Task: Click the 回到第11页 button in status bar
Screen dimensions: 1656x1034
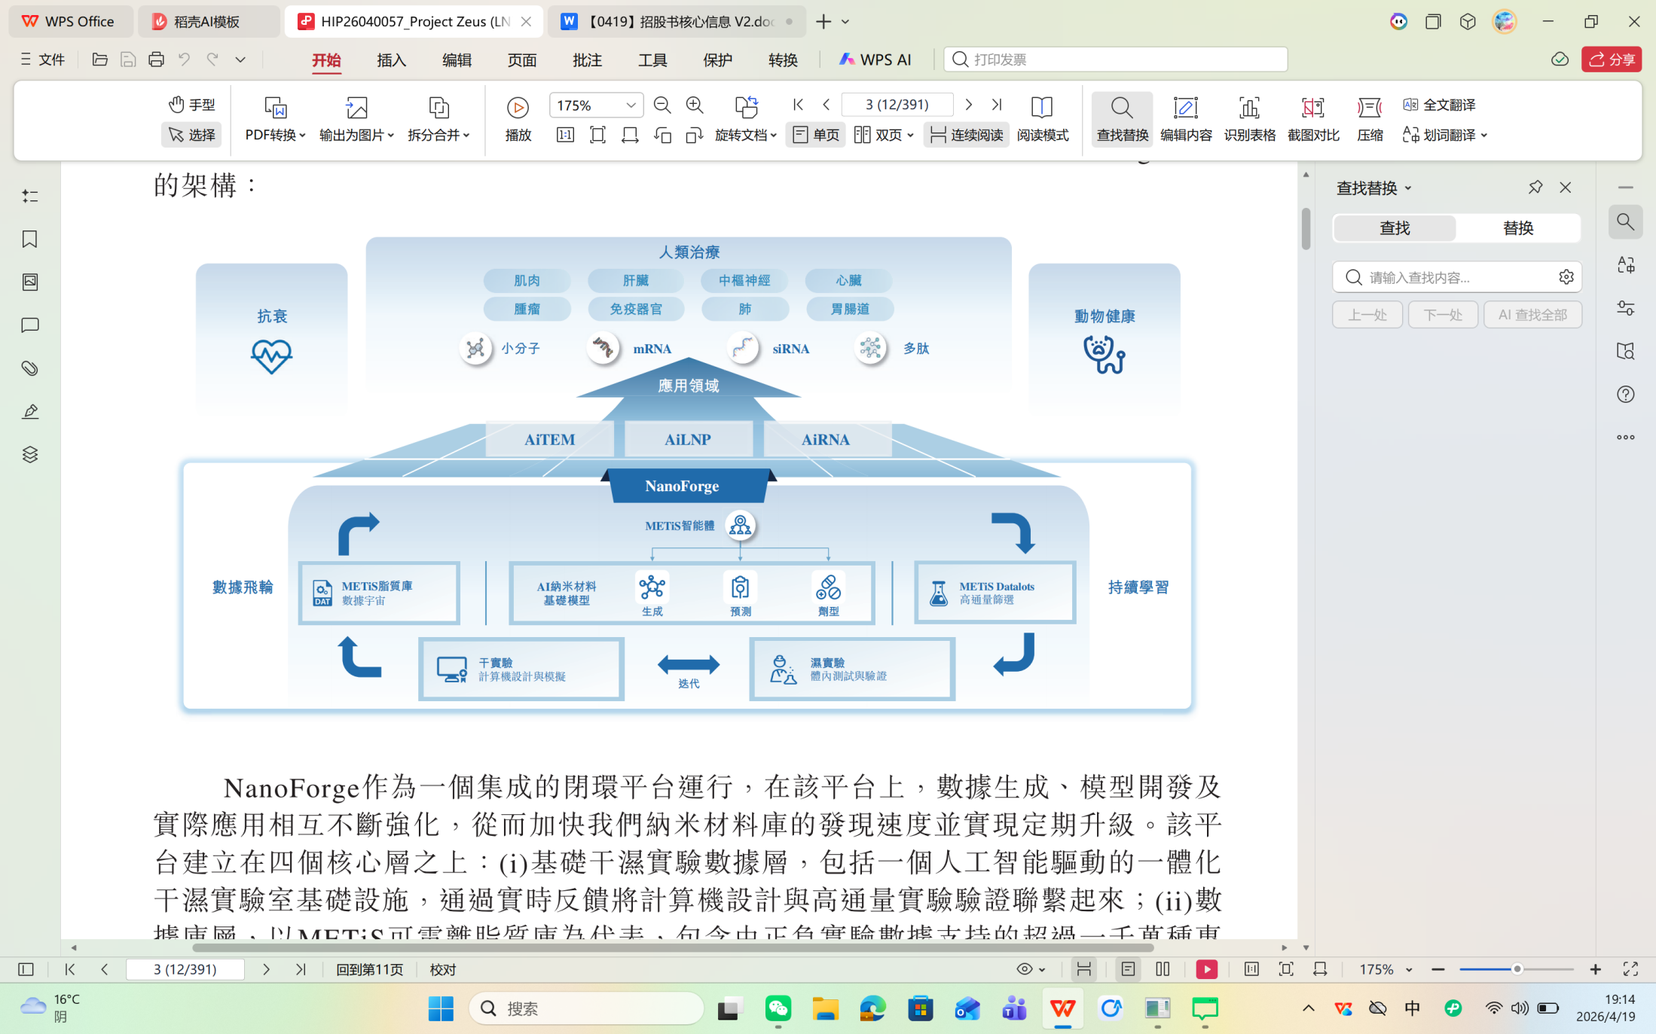Action: tap(369, 969)
